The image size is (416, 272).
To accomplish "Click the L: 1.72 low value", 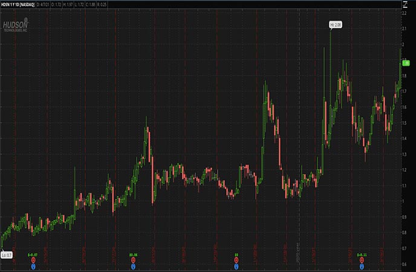I will click(x=79, y=4).
